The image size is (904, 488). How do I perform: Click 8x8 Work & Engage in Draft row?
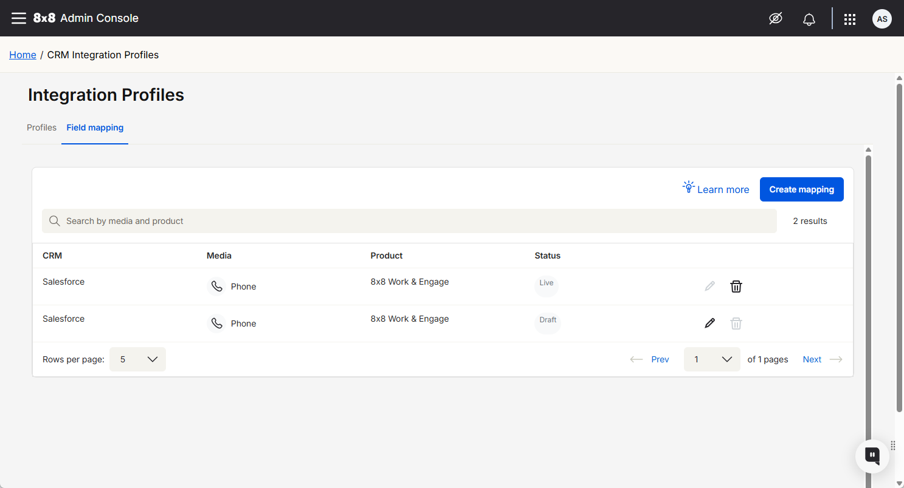pyautogui.click(x=410, y=319)
